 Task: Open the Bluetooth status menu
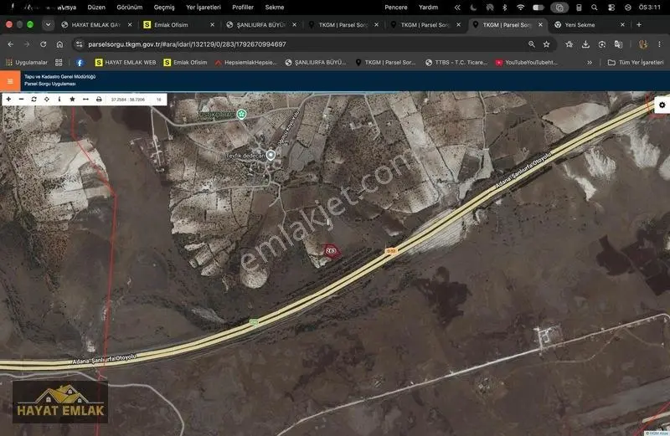505,8
